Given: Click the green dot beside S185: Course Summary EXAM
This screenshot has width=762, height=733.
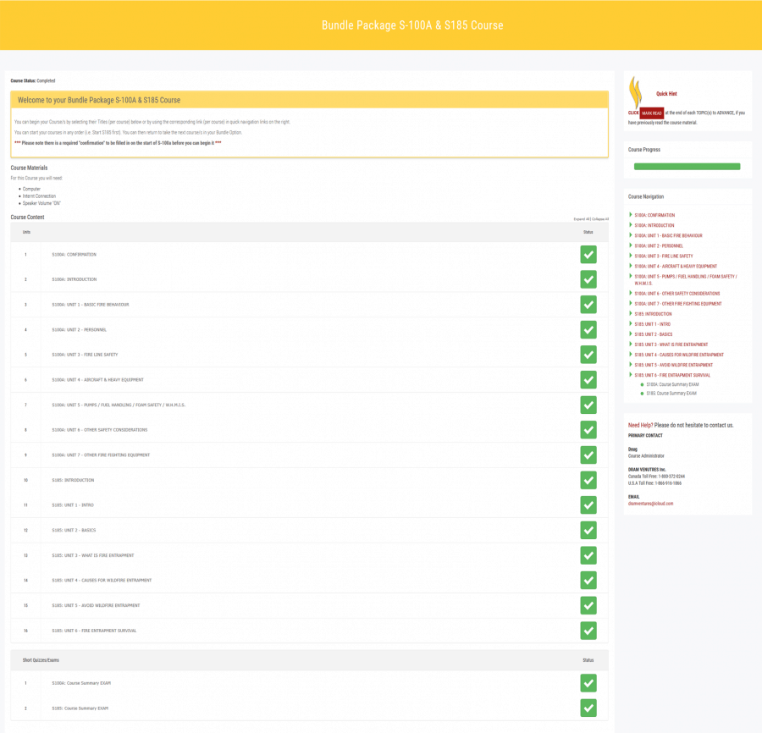Looking at the screenshot, I should (643, 393).
